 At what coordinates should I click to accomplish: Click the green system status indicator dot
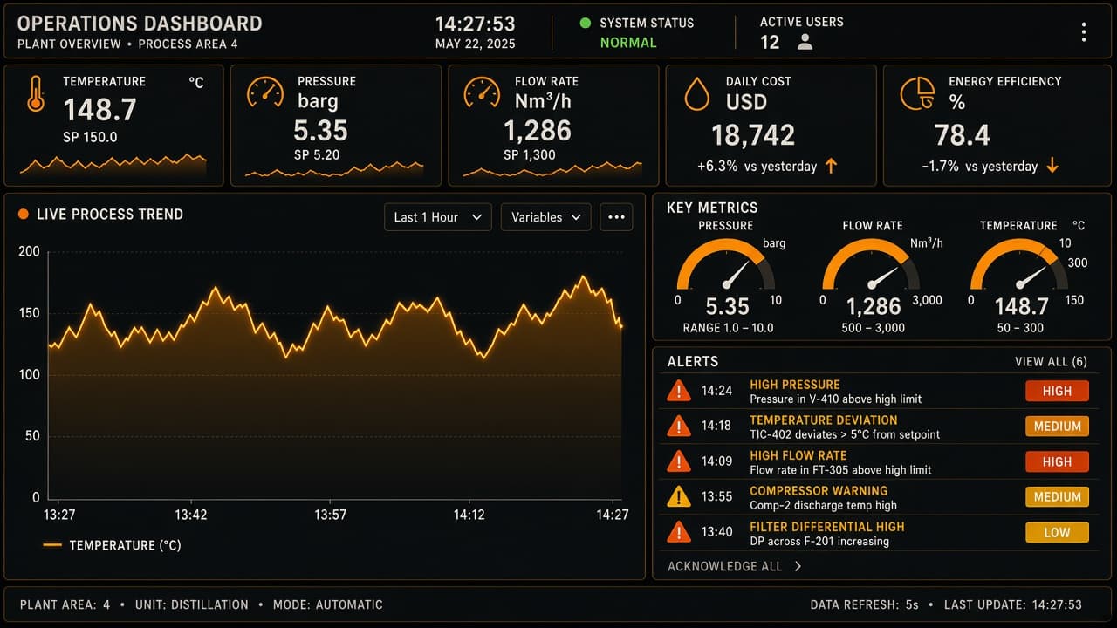click(586, 23)
